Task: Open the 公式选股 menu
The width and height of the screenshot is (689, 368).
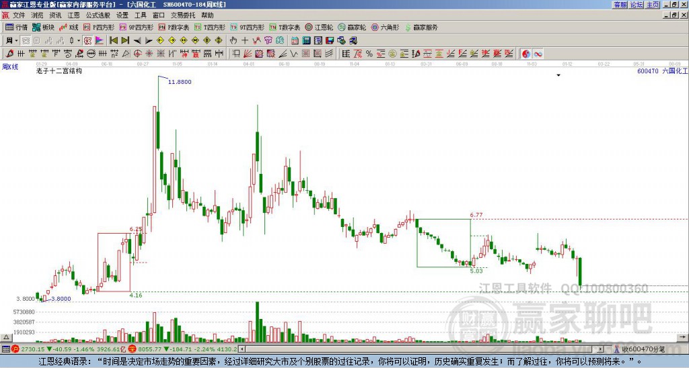Action: [x=98, y=15]
